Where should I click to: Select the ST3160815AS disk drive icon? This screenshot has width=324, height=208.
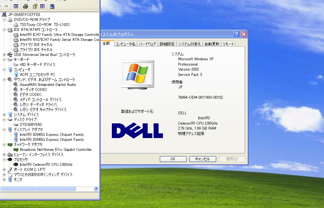[16, 125]
